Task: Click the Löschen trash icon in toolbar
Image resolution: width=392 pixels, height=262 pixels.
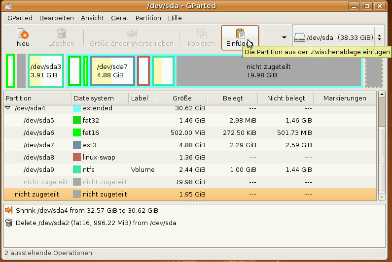Action: pyautogui.click(x=61, y=33)
